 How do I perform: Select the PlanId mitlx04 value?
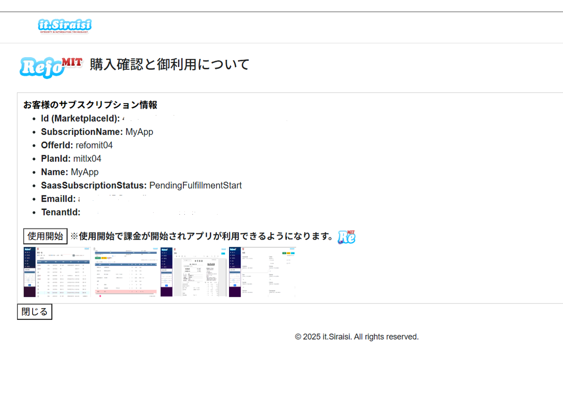(87, 158)
